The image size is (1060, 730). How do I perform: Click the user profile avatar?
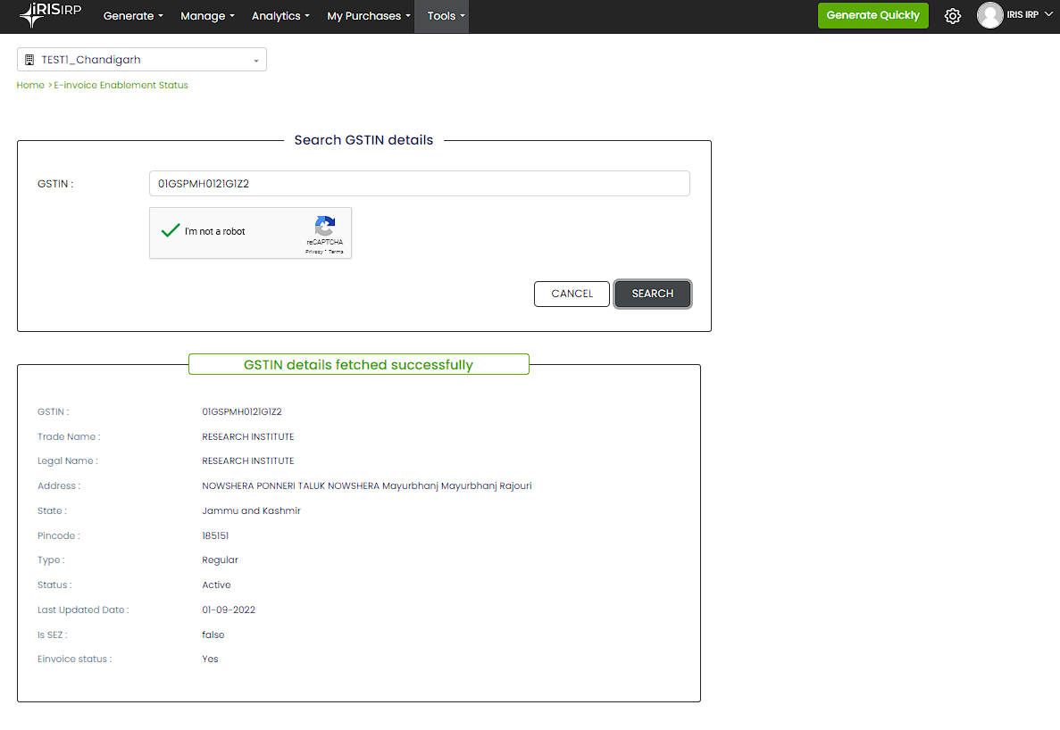click(989, 15)
